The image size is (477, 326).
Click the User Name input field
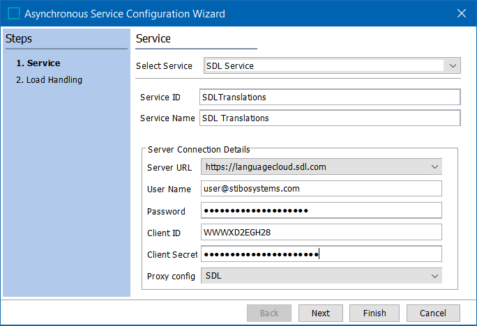[x=321, y=189]
